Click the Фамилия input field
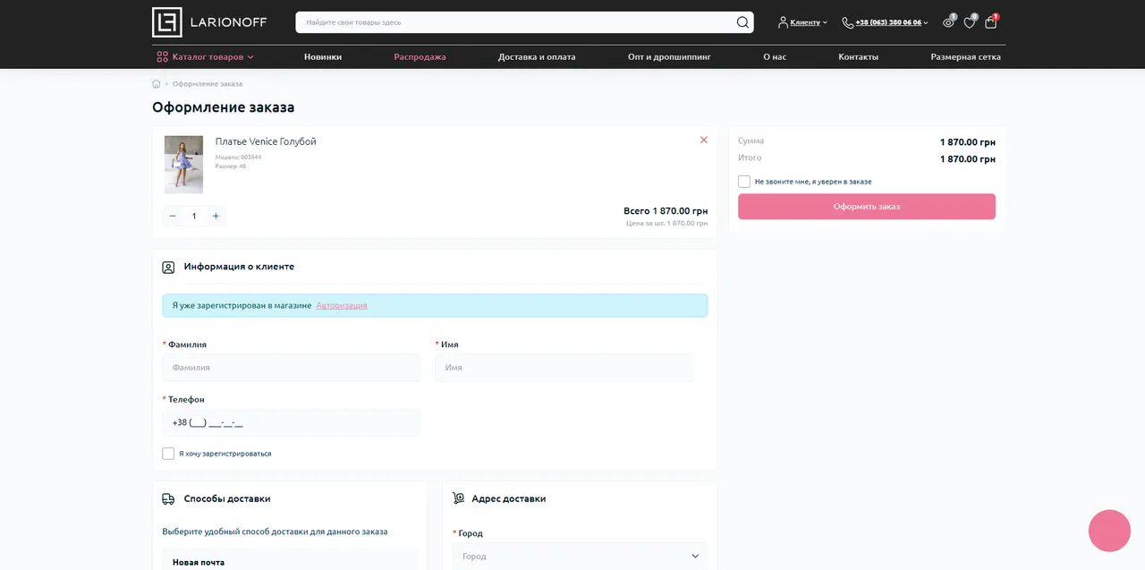 tap(291, 368)
